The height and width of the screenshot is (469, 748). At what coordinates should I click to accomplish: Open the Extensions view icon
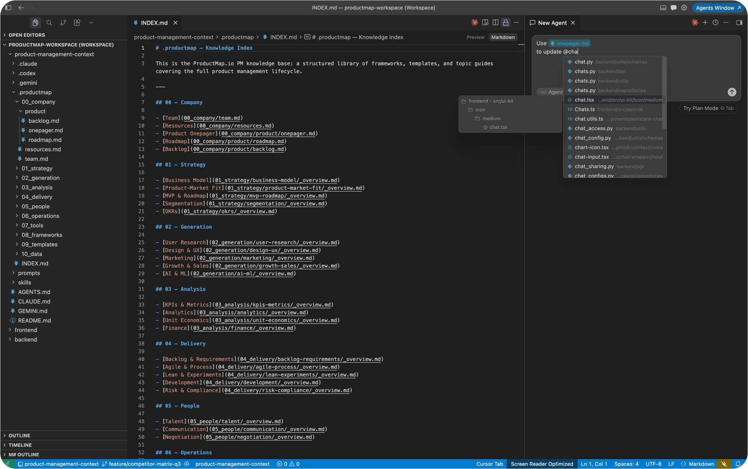click(77, 23)
